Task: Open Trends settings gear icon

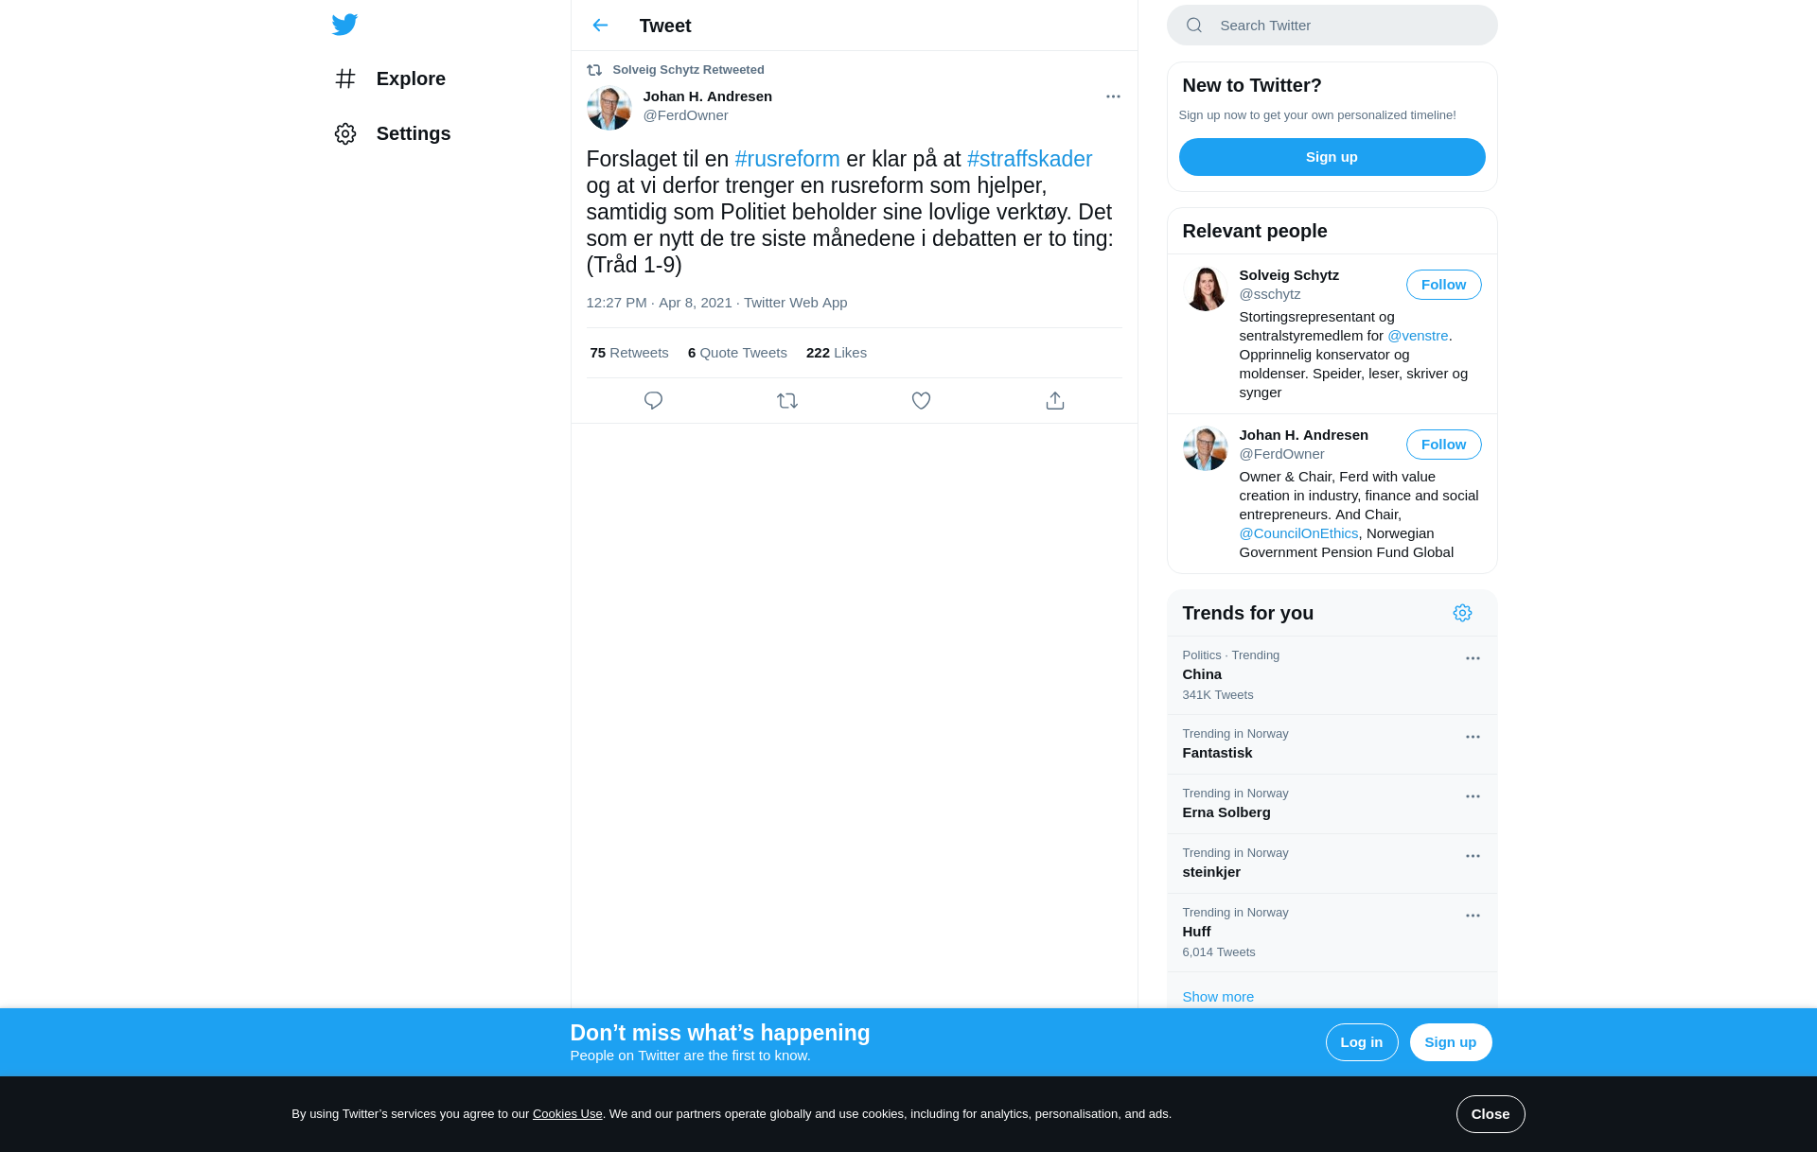Action: coord(1462,613)
